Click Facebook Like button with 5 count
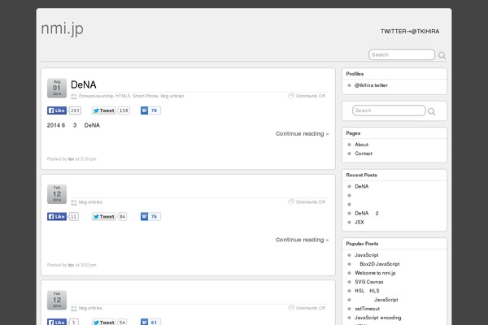488x325 pixels. 57,322
